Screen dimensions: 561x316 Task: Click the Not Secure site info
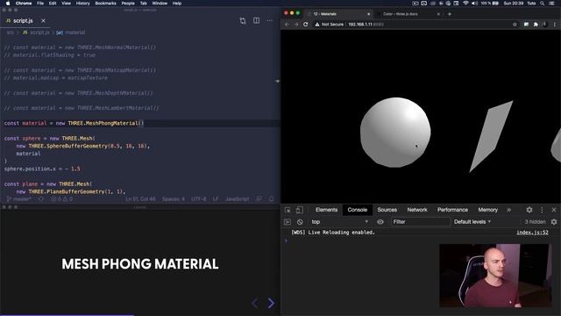tap(330, 25)
